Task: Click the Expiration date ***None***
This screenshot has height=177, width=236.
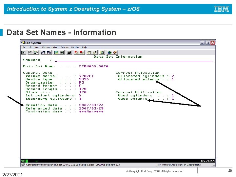Action: 91,112
